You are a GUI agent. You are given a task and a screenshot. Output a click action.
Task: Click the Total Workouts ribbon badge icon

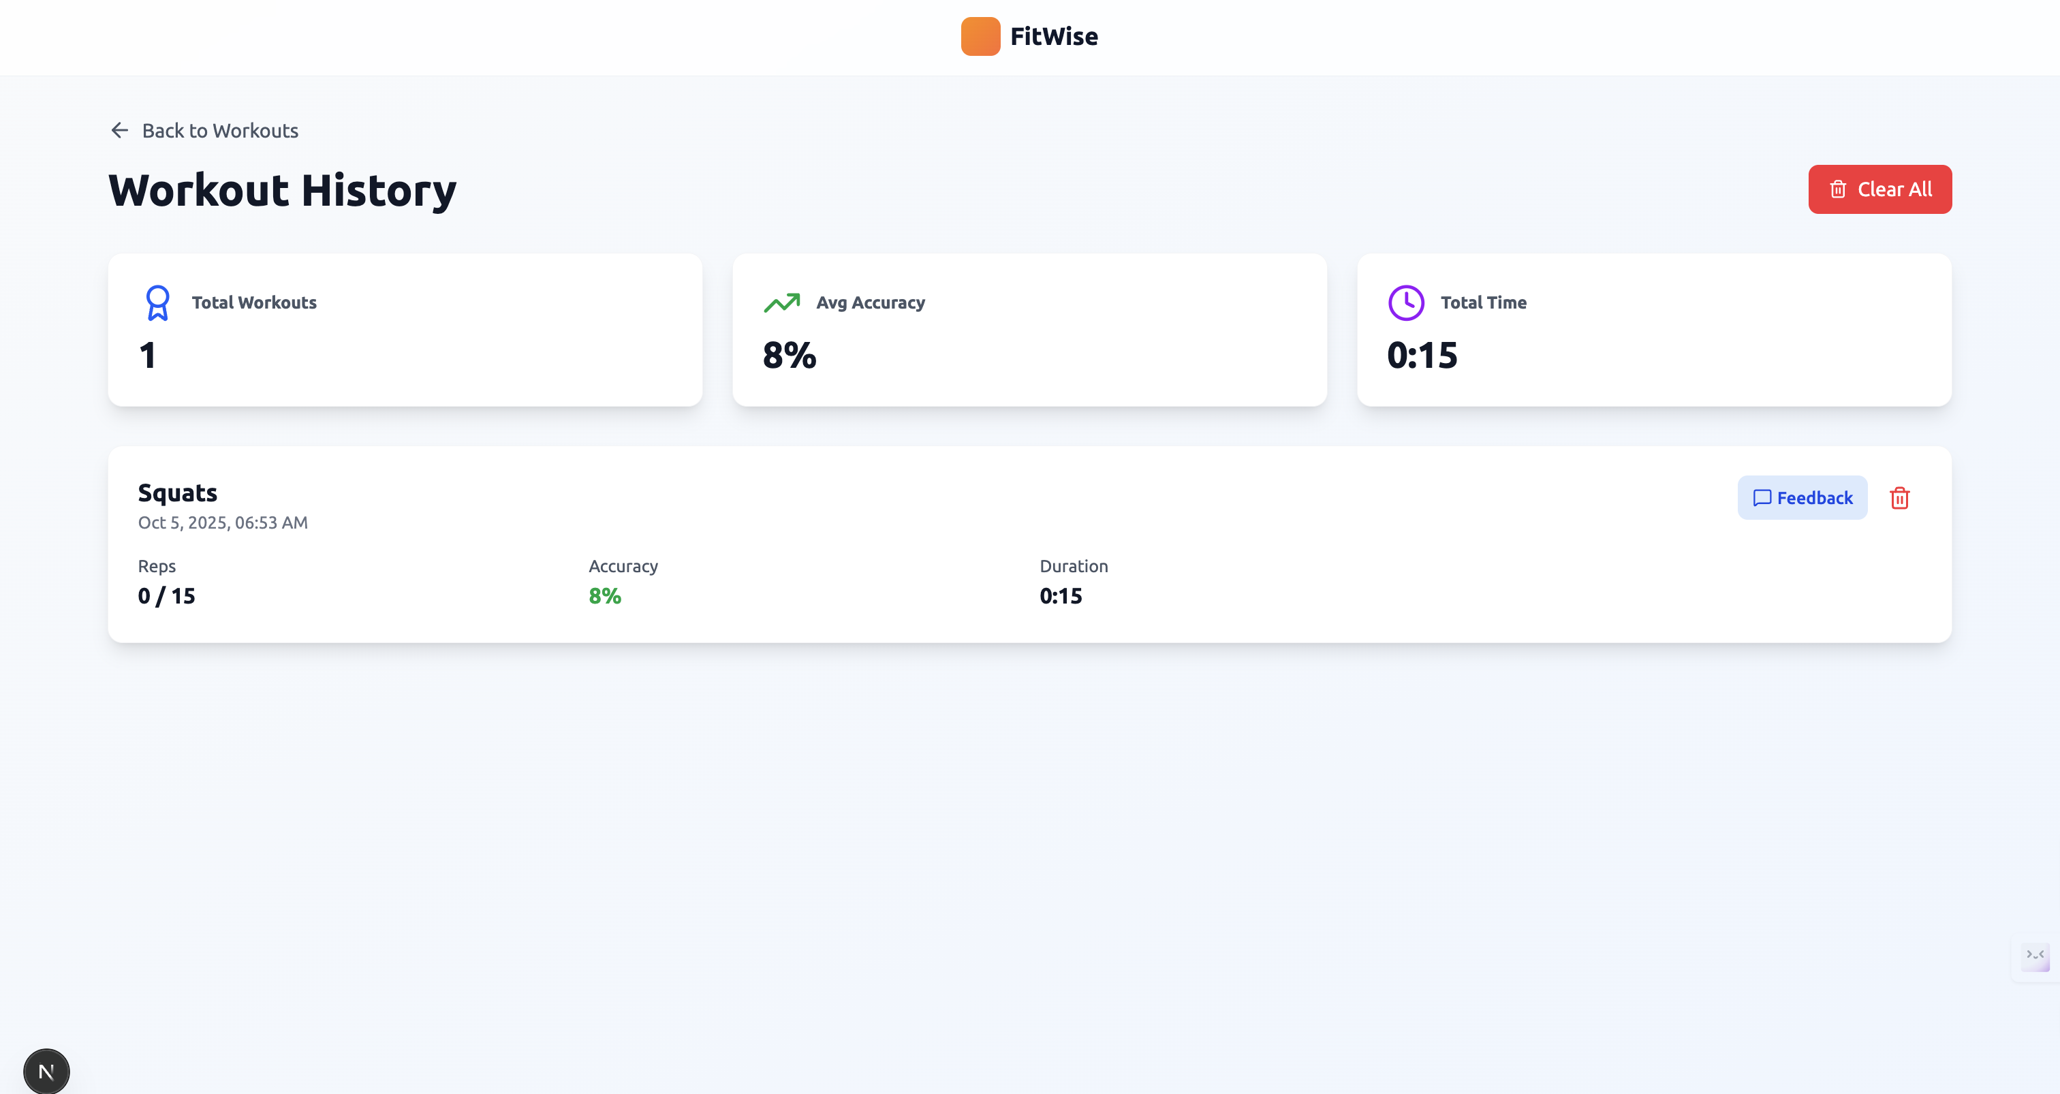[x=157, y=303]
